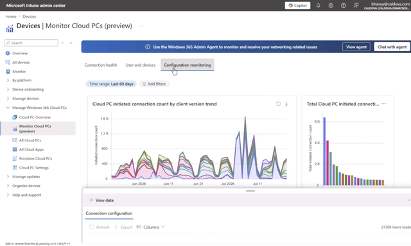Click Export in the data toolbar
Screen dimensions: 411x246
point(123,227)
